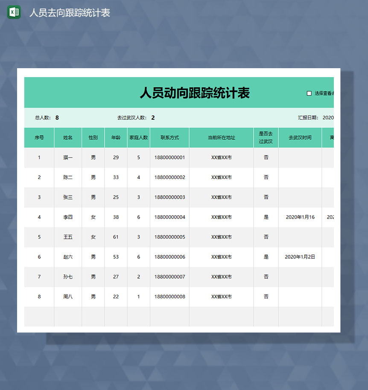The image size is (368, 390).
Task: Select 赵六's date cell 2020年1月2日
Action: (299, 257)
